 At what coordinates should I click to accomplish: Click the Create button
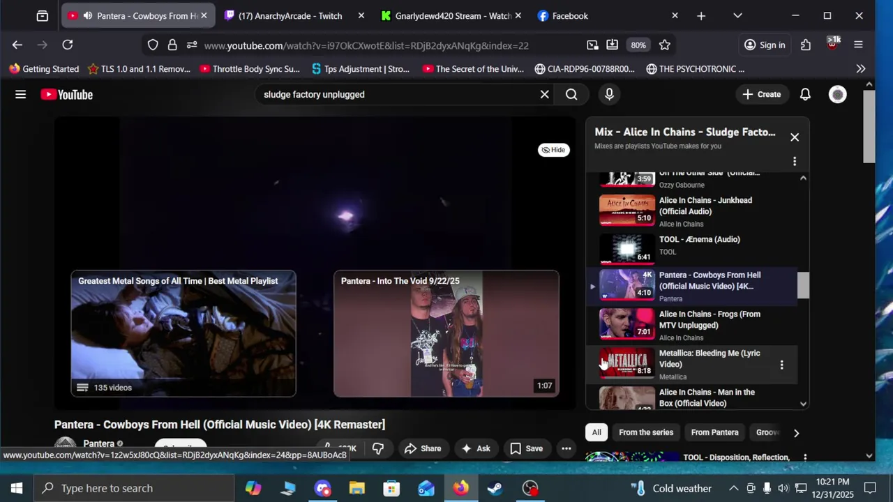coord(762,94)
